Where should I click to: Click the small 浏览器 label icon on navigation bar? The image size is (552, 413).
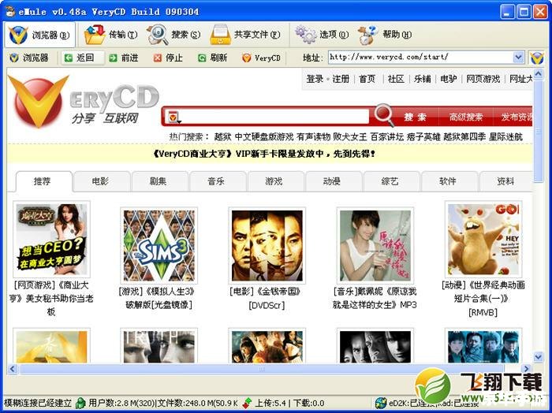pos(14,58)
